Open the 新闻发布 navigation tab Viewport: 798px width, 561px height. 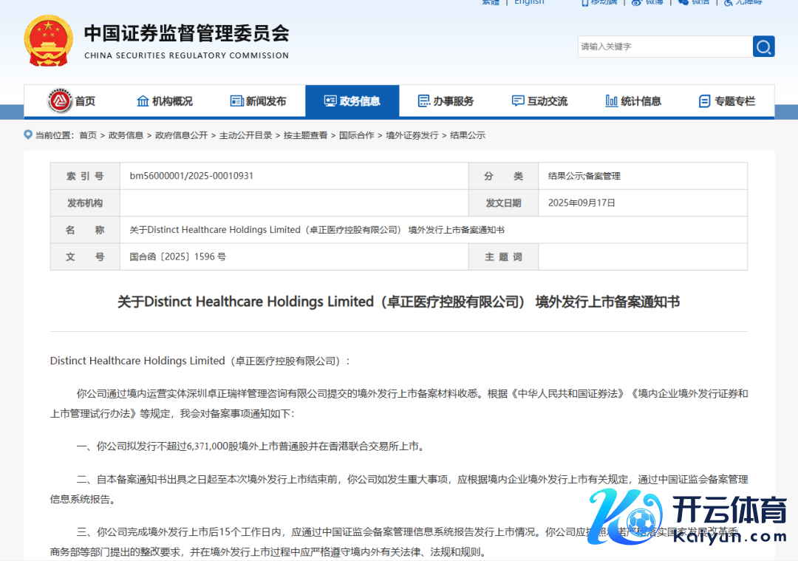258,101
